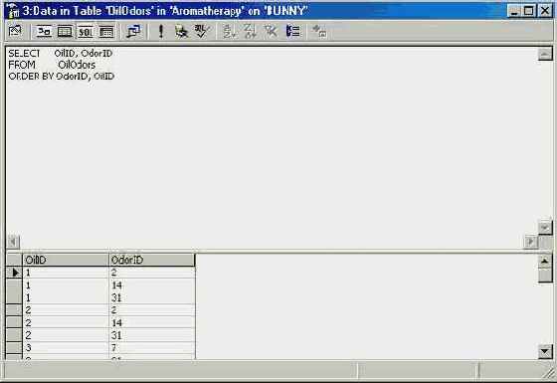The height and width of the screenshot is (383, 557).
Task: Click the Sort Ascending A-Z icon
Action: (229, 31)
